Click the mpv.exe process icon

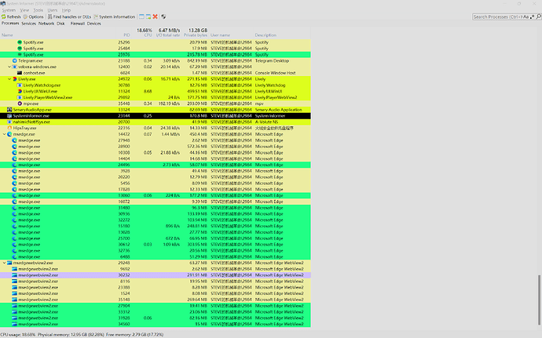(x=20, y=104)
